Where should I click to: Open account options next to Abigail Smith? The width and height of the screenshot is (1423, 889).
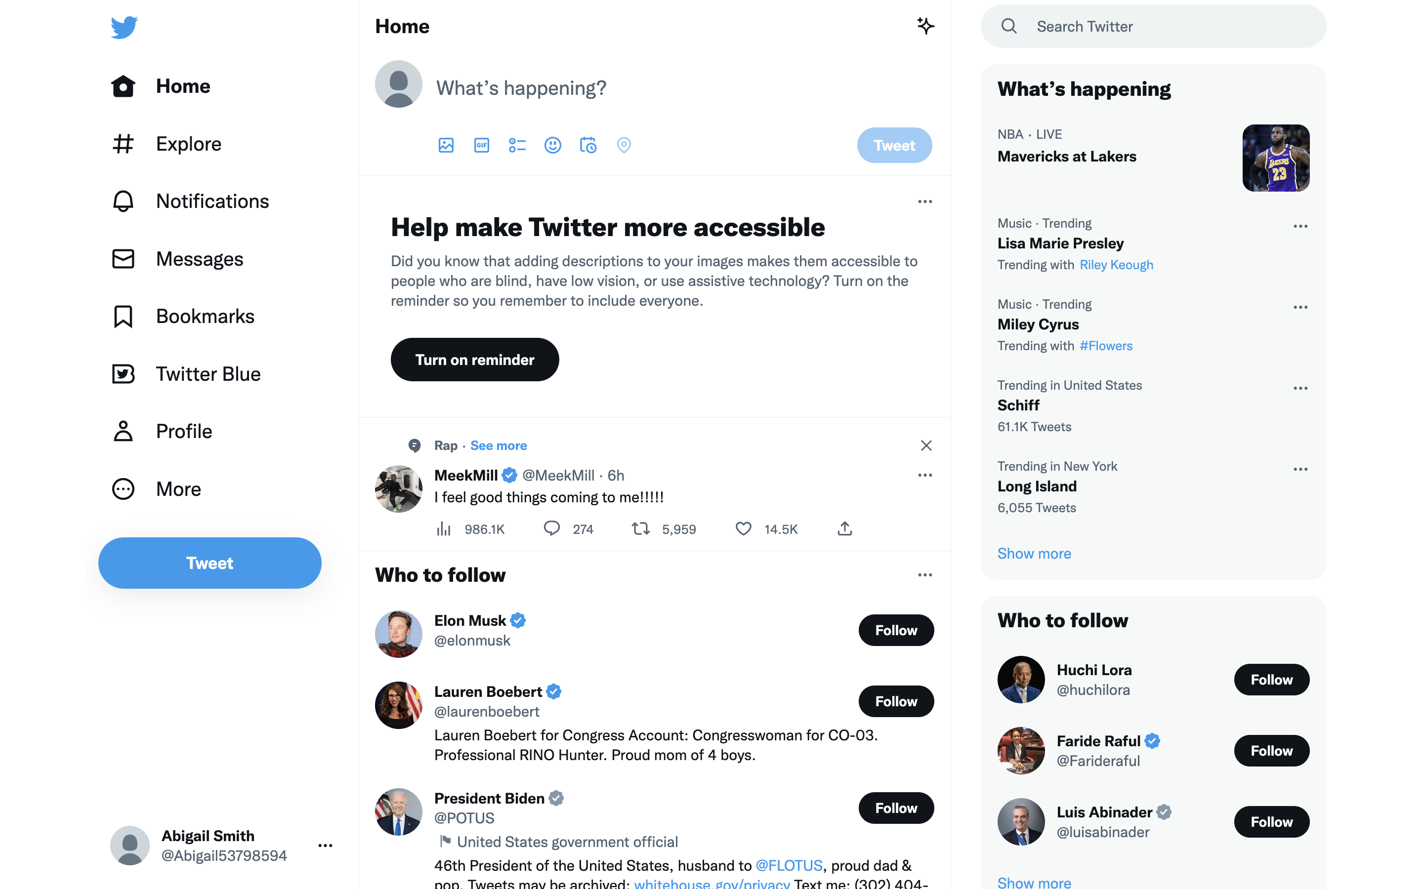[x=325, y=846]
